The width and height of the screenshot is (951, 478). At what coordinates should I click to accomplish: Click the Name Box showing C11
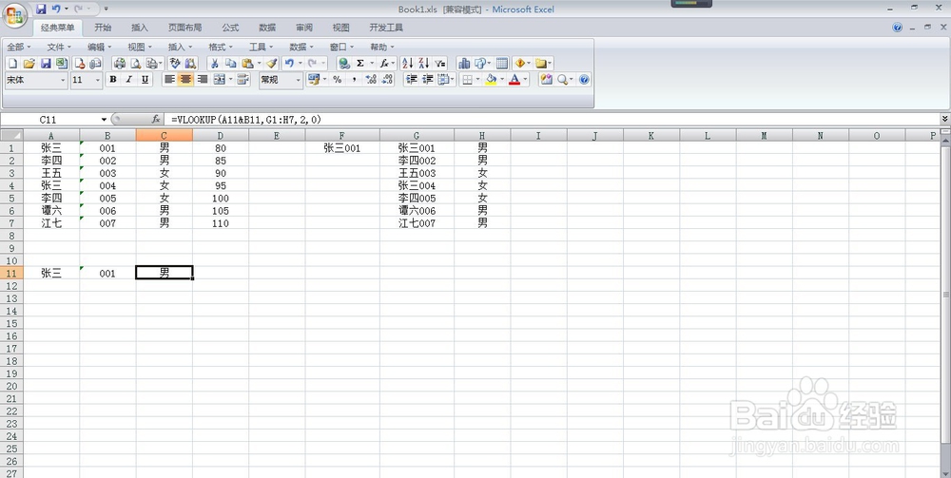click(48, 120)
